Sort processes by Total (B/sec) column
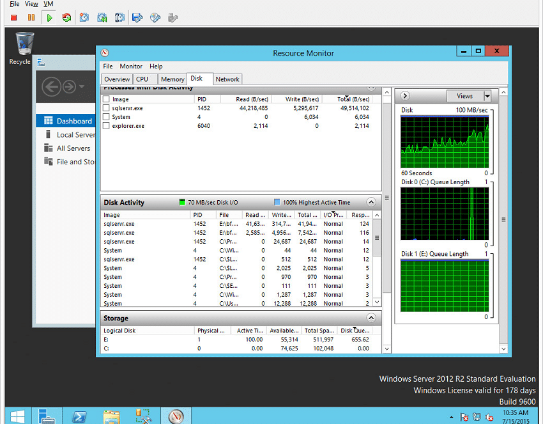This screenshot has height=424, width=543. (348, 99)
